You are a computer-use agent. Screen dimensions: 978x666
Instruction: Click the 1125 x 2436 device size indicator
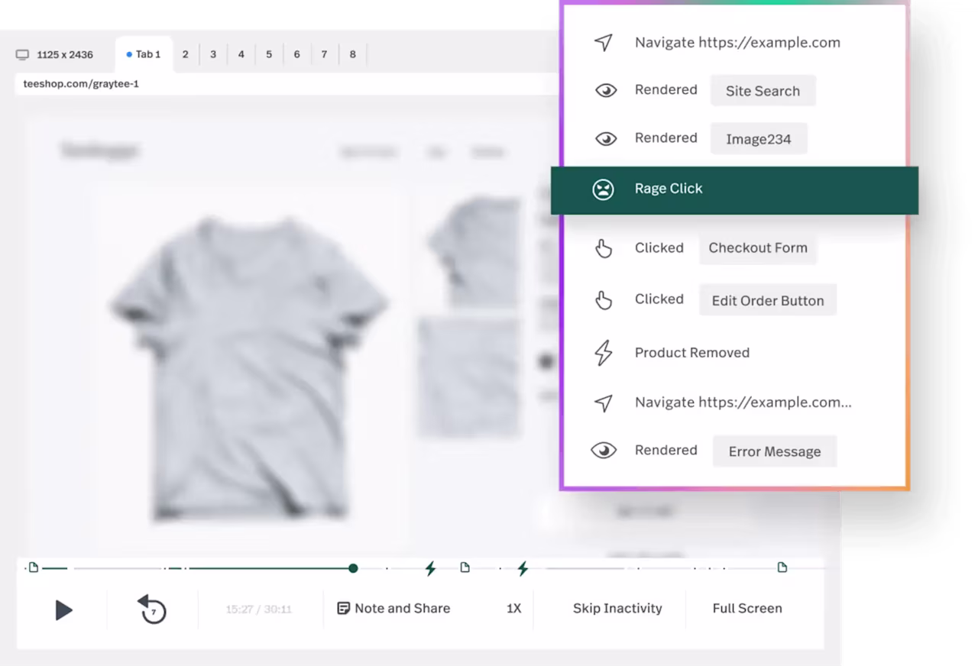(x=54, y=55)
